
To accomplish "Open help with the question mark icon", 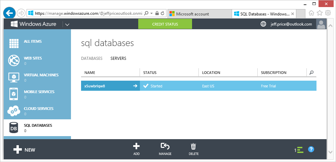I will tap(311, 149).
